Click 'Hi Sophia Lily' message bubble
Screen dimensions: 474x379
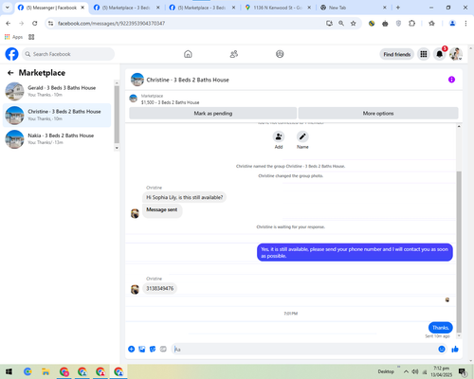pos(184,197)
